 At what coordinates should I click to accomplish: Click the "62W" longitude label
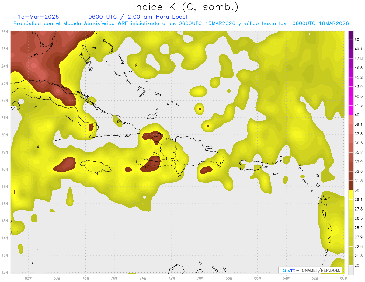(x=315, y=278)
